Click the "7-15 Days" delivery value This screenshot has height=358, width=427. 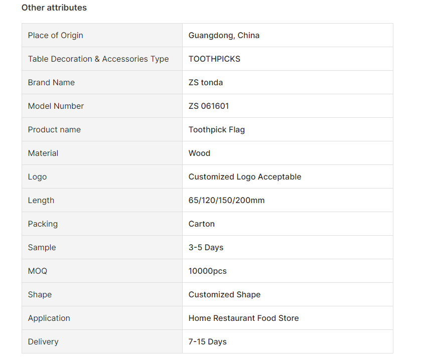point(208,341)
